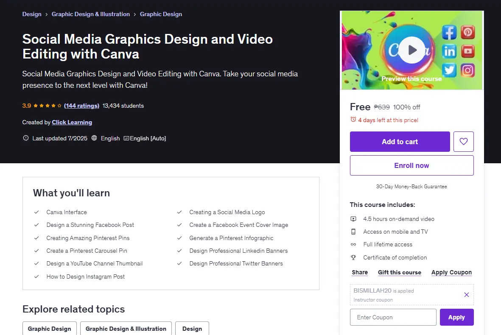Image resolution: width=501 pixels, height=335 pixels.
Task: Click Generate a Pinterest Infographic item
Action: [231, 238]
